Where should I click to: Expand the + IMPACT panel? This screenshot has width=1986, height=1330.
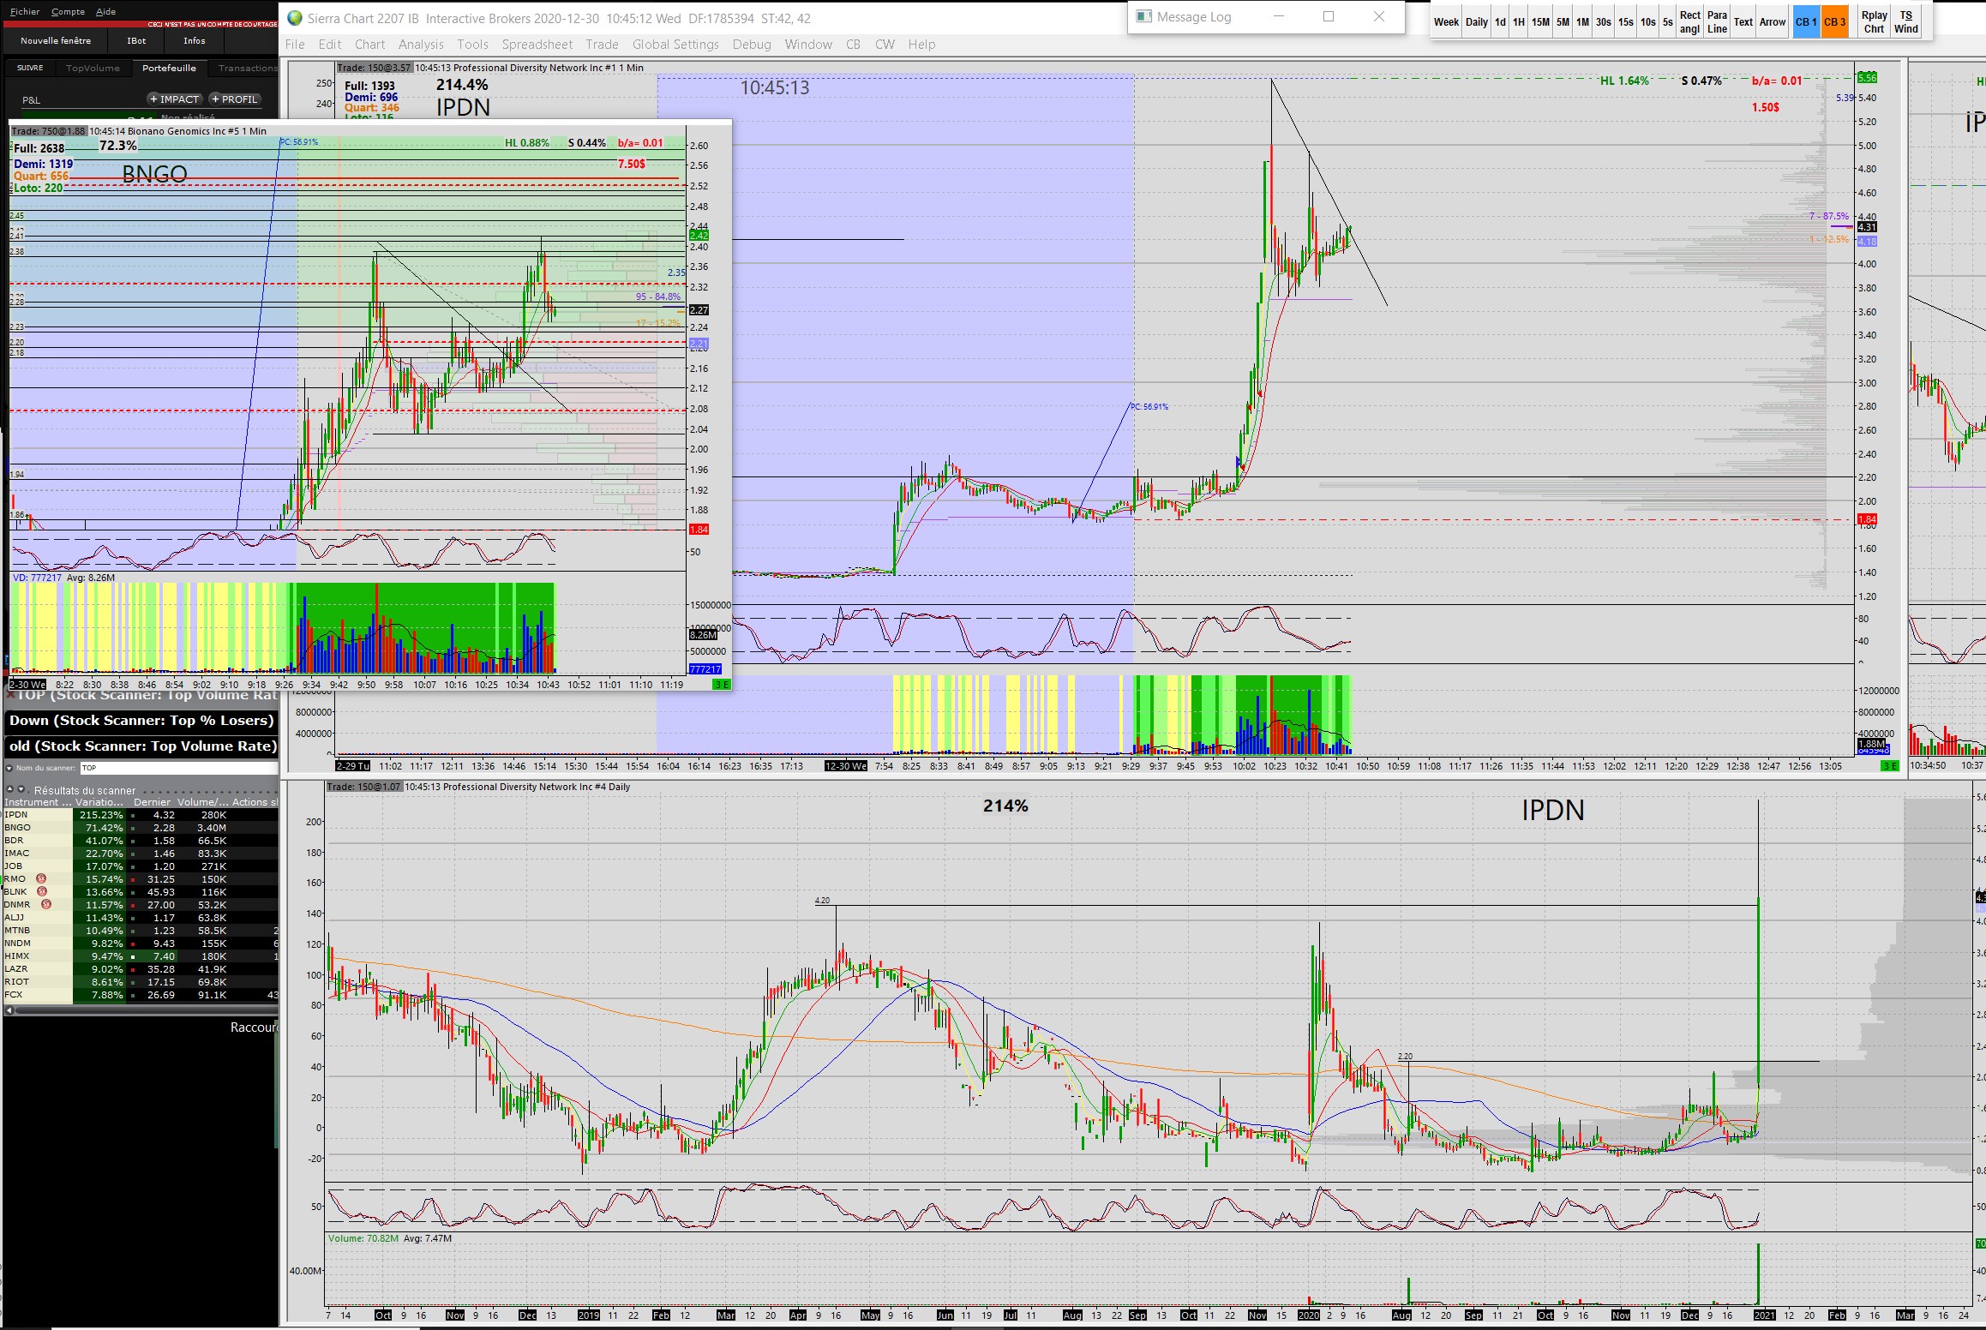click(175, 99)
